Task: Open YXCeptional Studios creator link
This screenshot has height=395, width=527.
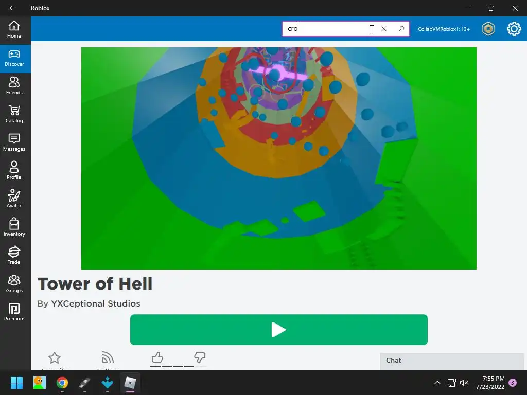Action: coord(95,303)
